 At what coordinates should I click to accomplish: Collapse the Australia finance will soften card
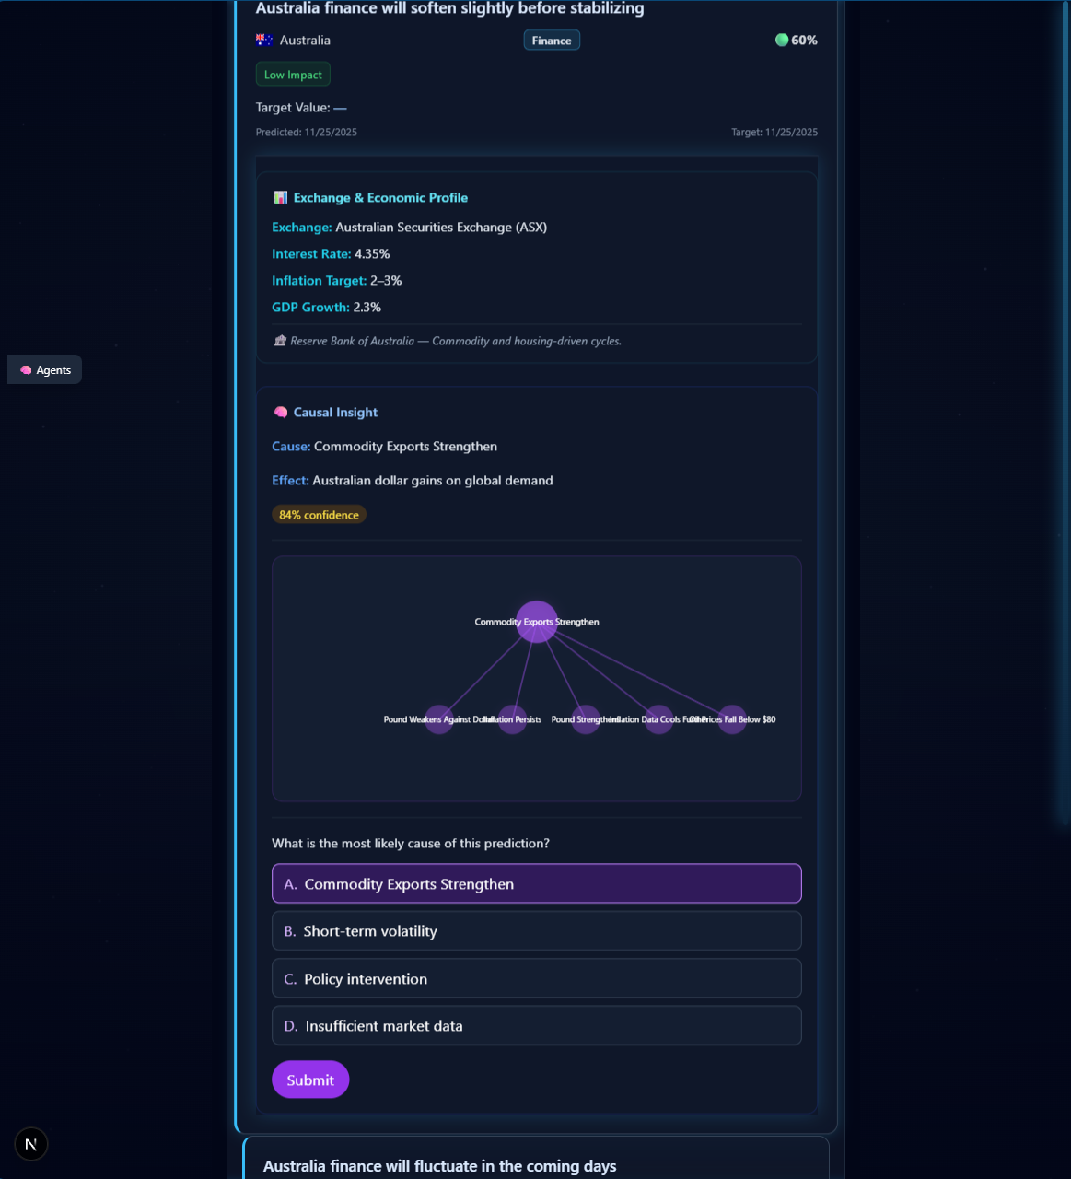[449, 9]
